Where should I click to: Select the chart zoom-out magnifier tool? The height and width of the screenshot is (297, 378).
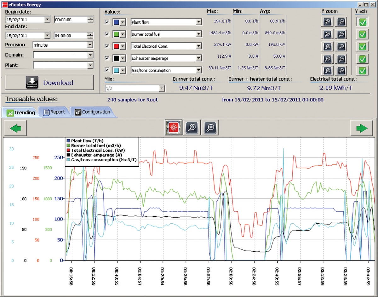210,128
